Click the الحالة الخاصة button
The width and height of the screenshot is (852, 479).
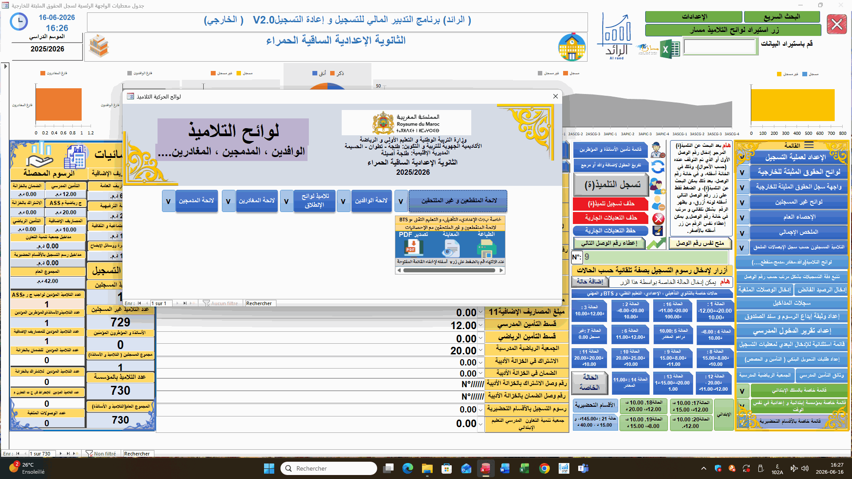coord(590,382)
